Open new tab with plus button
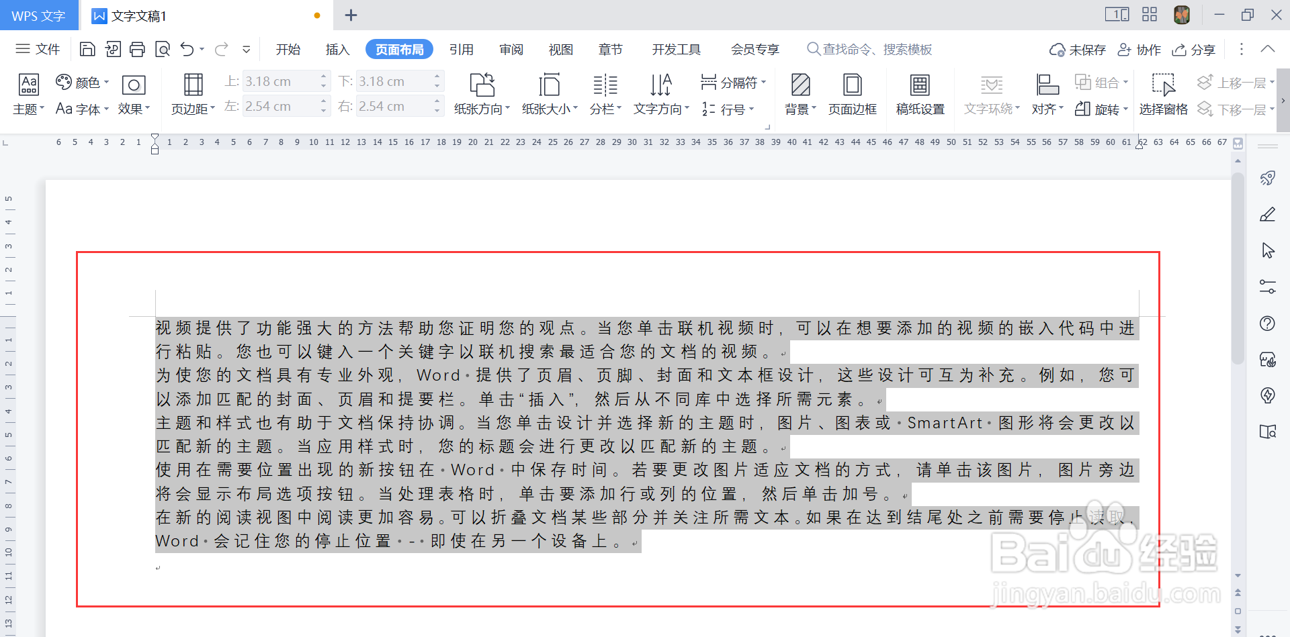 pyautogui.click(x=351, y=15)
